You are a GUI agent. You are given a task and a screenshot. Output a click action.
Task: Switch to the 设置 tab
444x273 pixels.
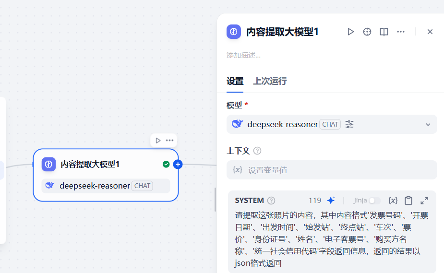click(x=235, y=81)
